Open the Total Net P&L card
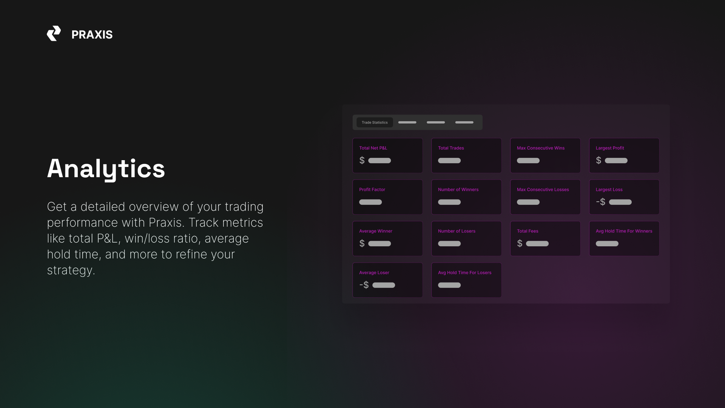Viewport: 725px width, 408px height. pyautogui.click(x=387, y=155)
